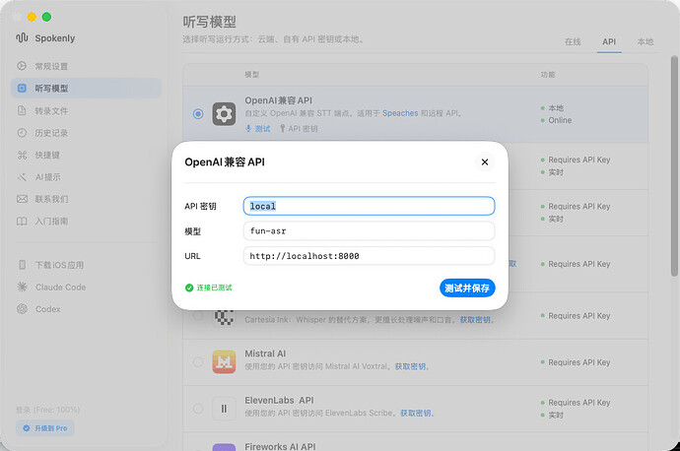Open 快捷键 in the sidebar

coord(86,155)
